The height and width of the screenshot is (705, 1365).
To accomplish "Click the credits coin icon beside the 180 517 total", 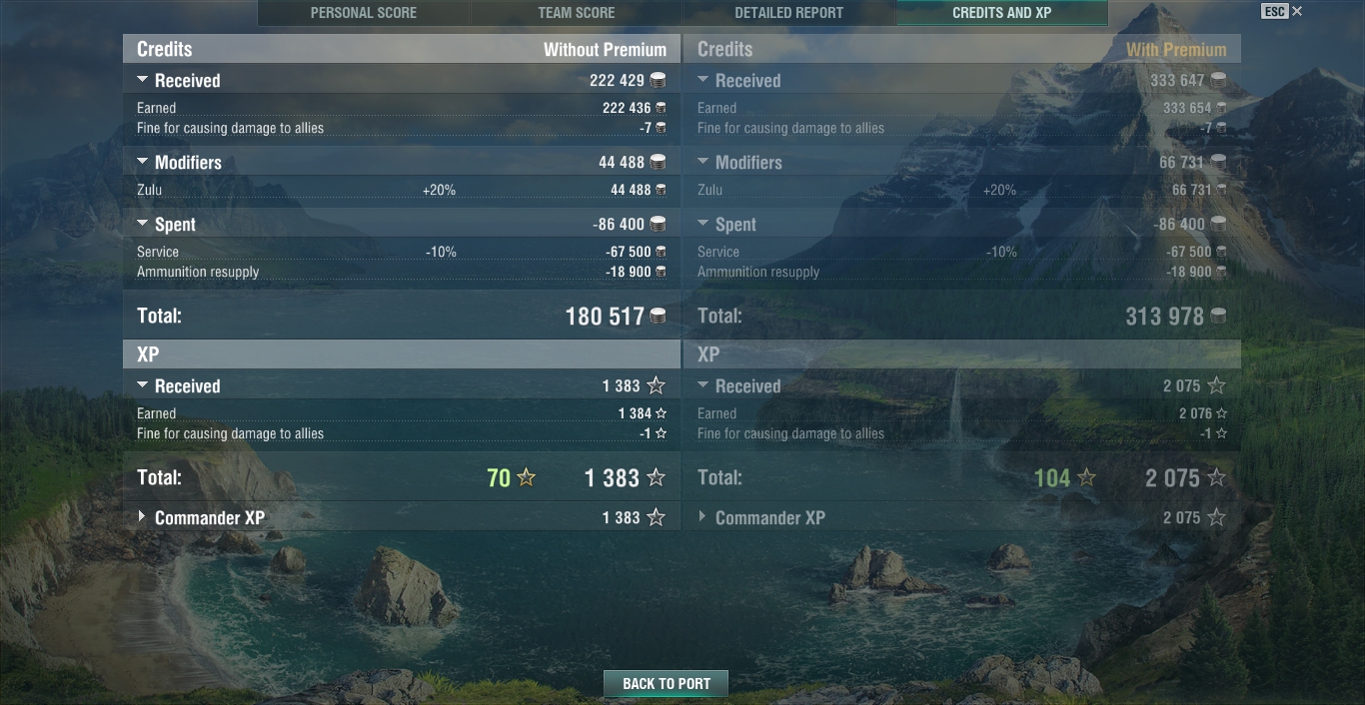I will click(x=658, y=317).
